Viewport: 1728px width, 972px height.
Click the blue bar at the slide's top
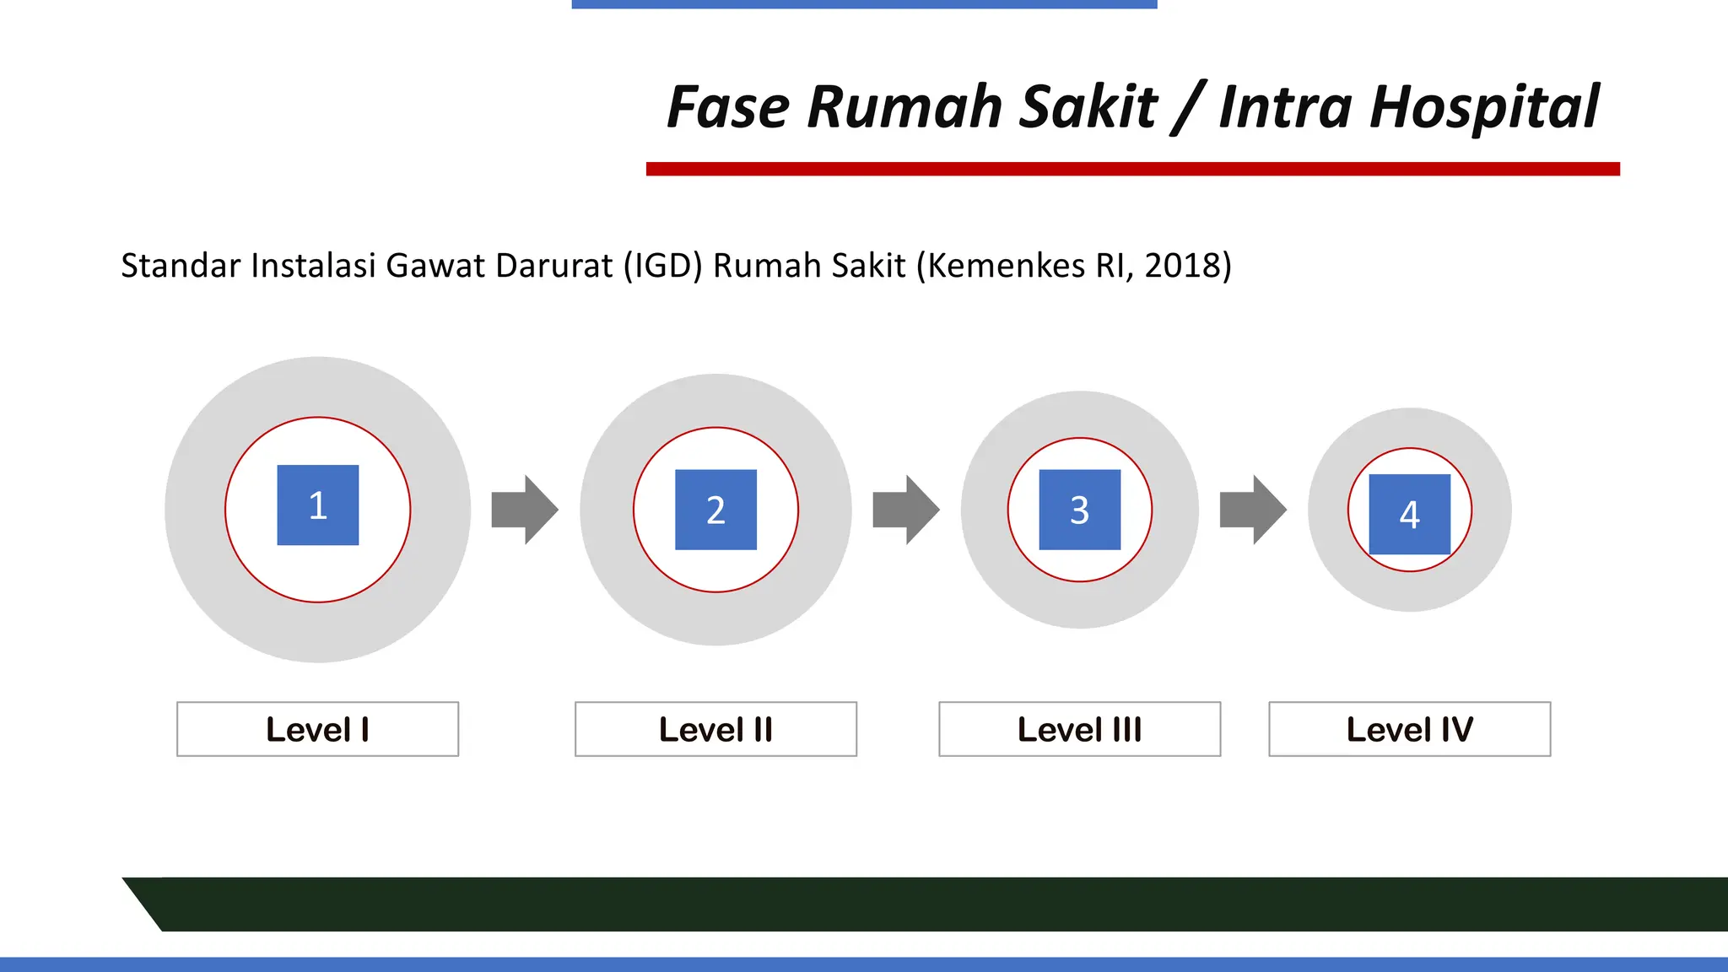pyautogui.click(x=864, y=4)
